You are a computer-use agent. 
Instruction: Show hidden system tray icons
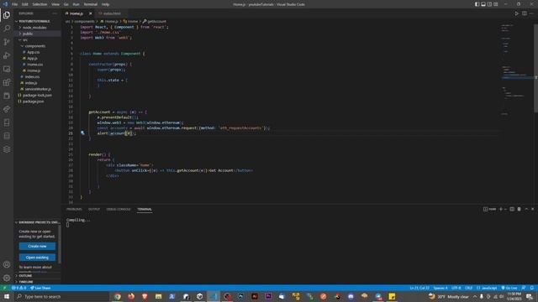(475, 296)
